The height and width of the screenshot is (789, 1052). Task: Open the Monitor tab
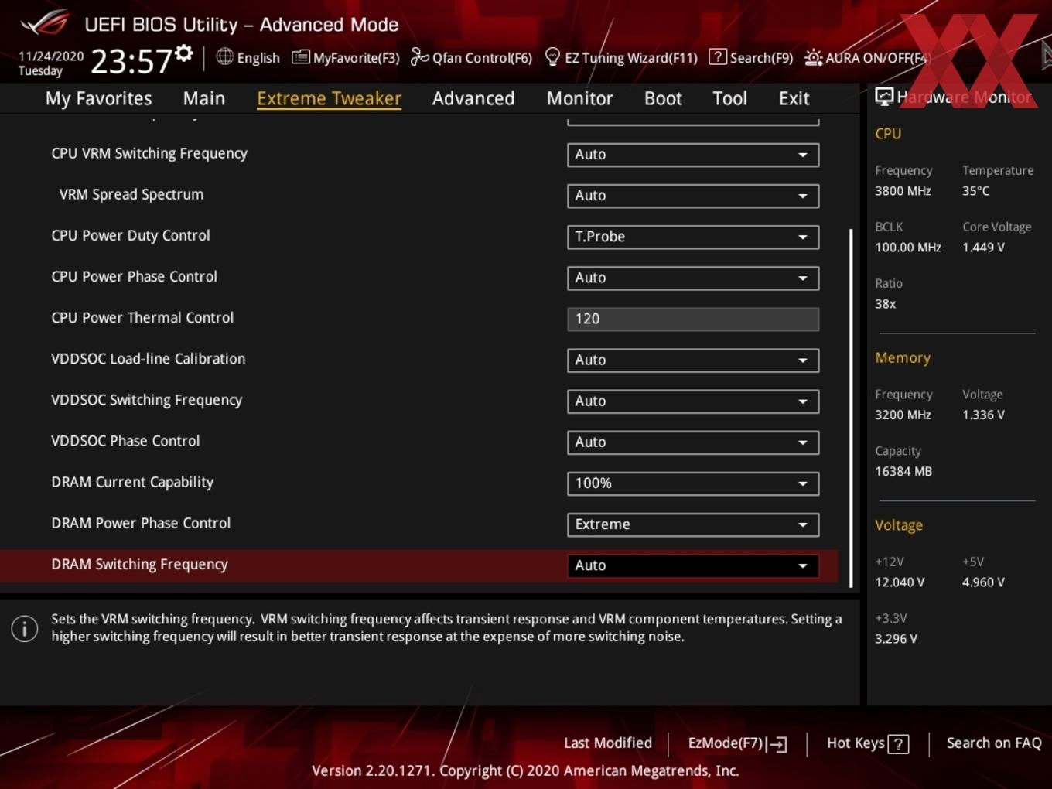pyautogui.click(x=580, y=98)
